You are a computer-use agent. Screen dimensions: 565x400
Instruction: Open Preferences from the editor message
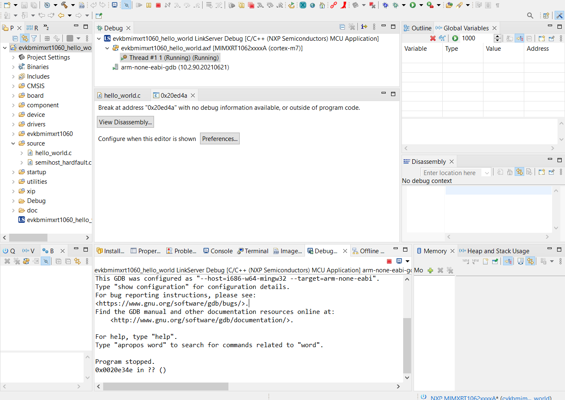[x=220, y=138]
